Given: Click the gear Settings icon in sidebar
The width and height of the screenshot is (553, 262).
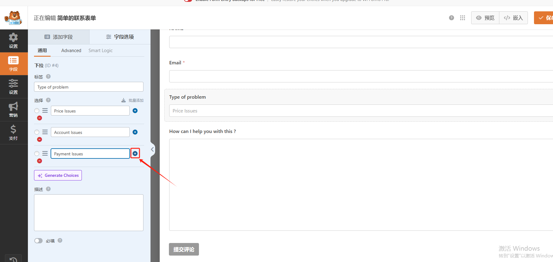Looking at the screenshot, I should tap(13, 40).
